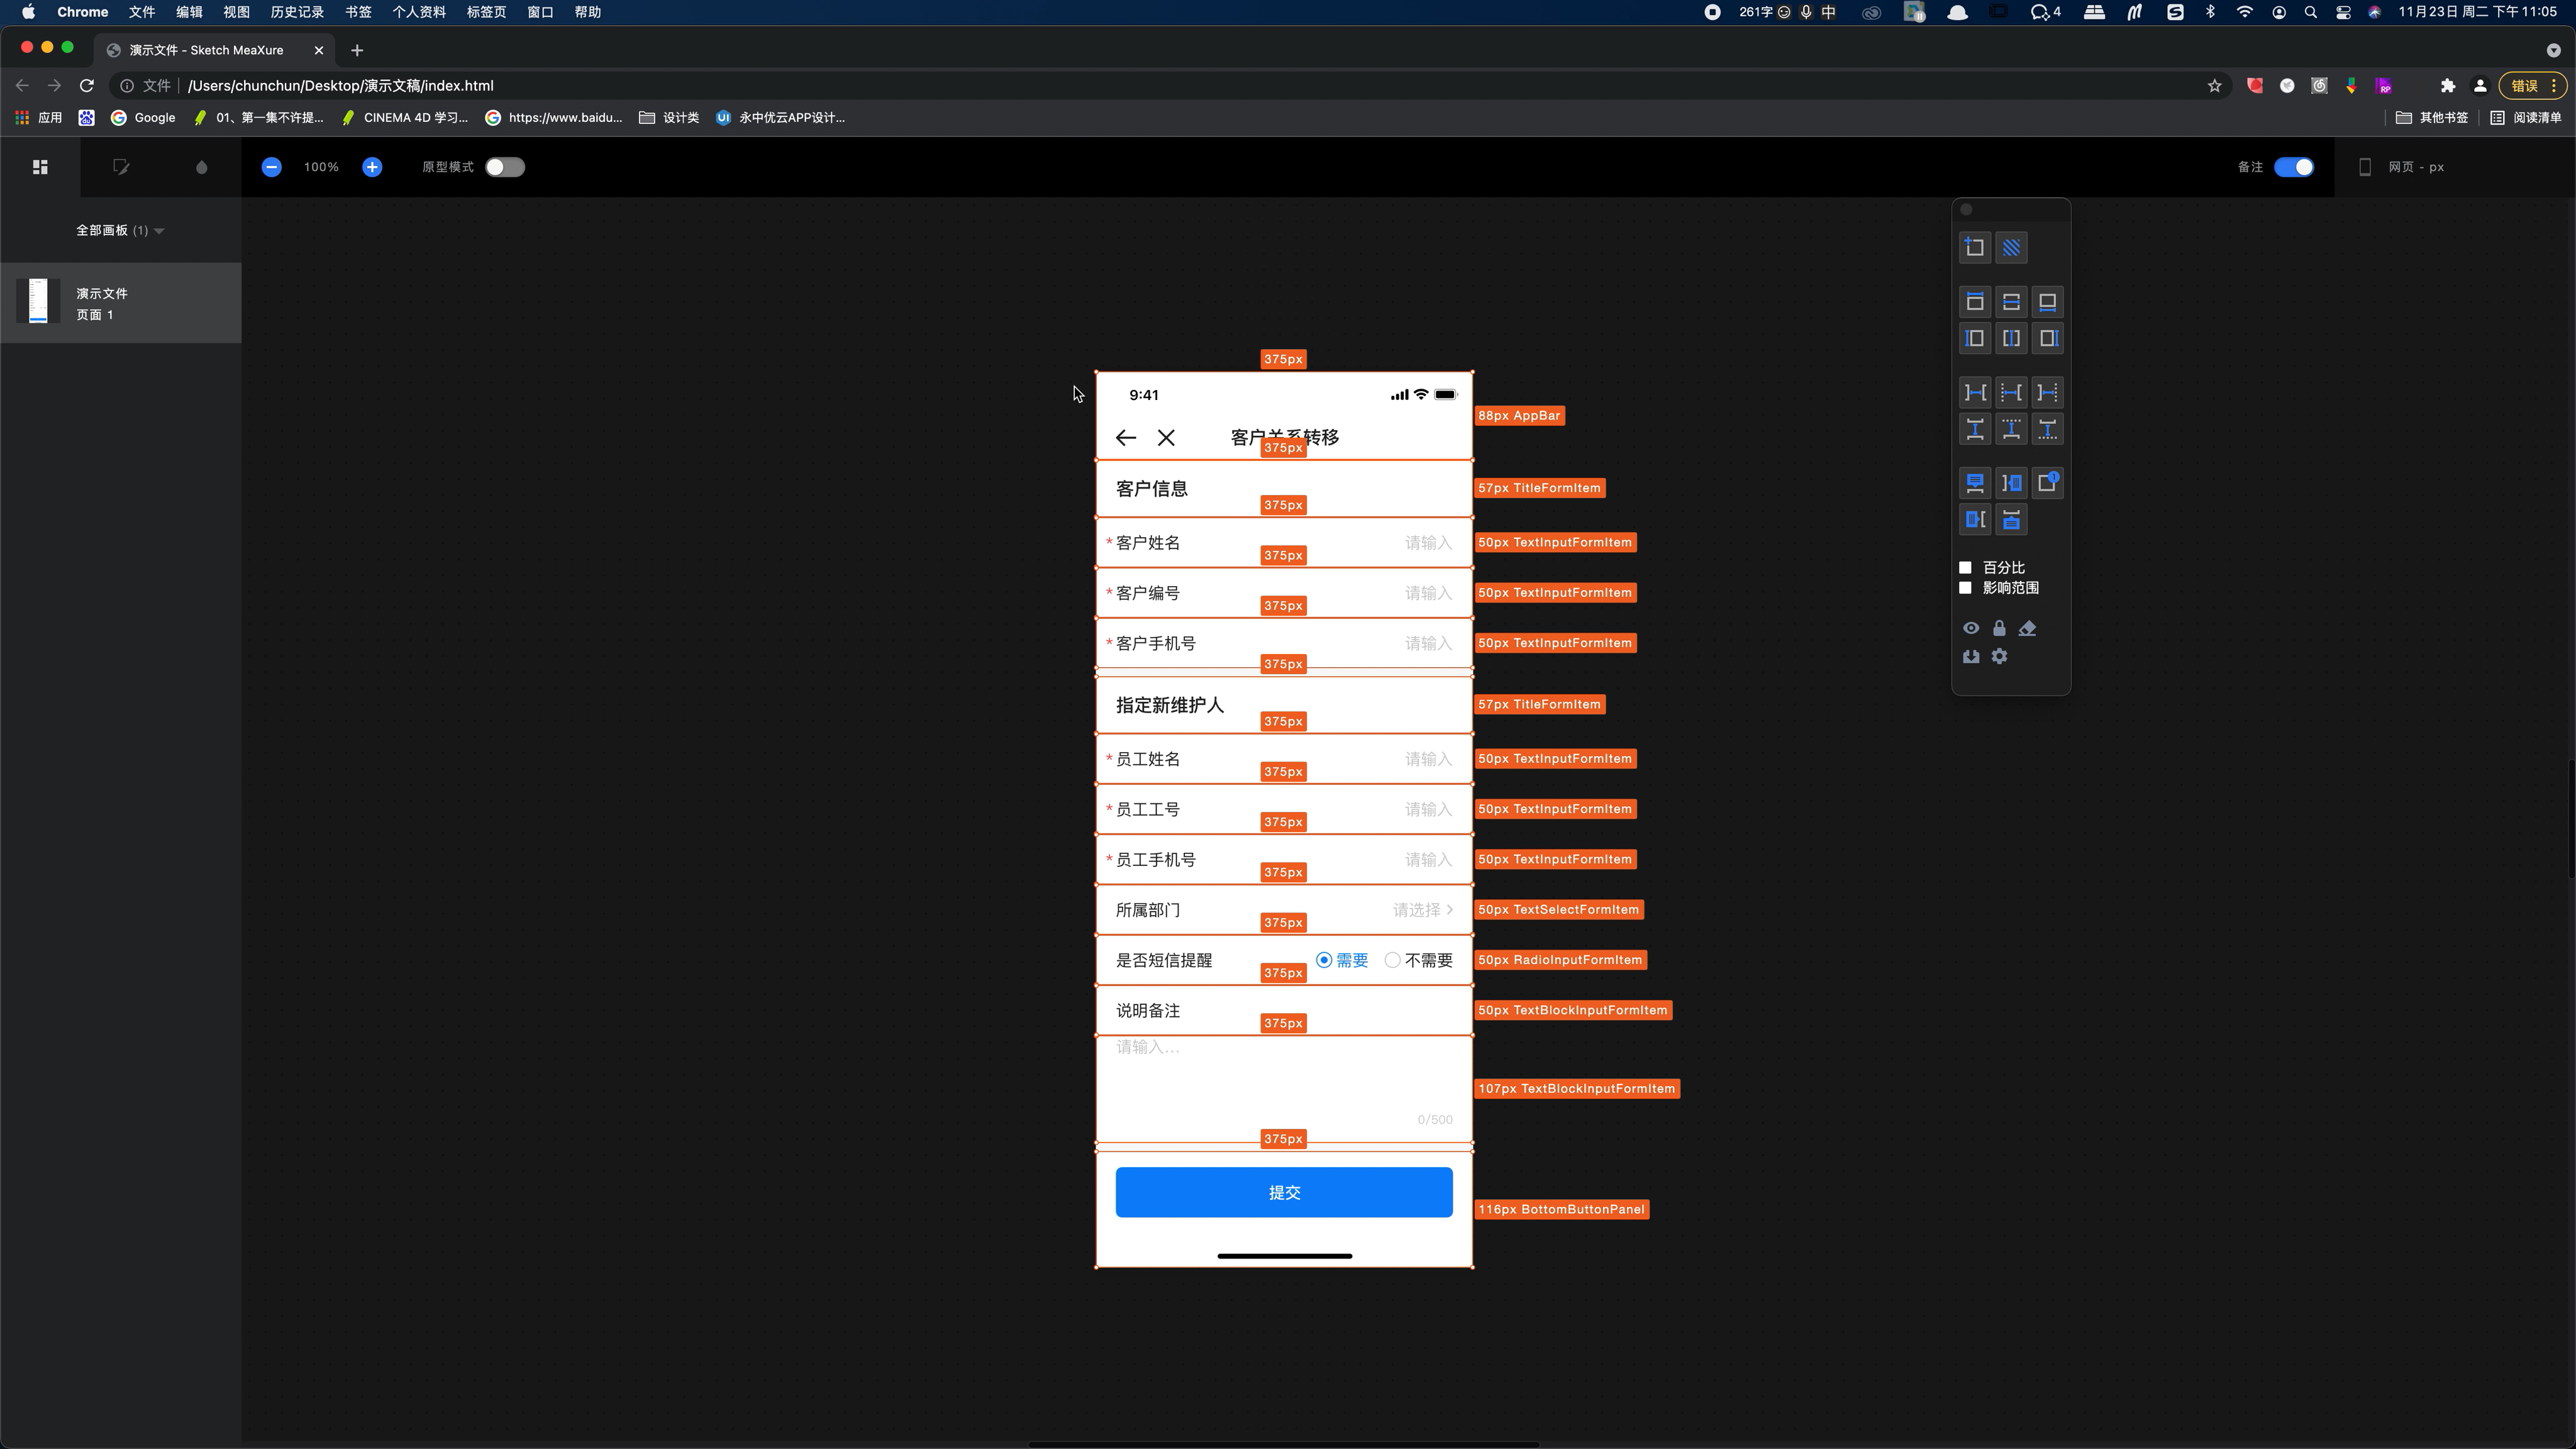
Task: Add properties label to the left of layer
Action: [1975, 519]
